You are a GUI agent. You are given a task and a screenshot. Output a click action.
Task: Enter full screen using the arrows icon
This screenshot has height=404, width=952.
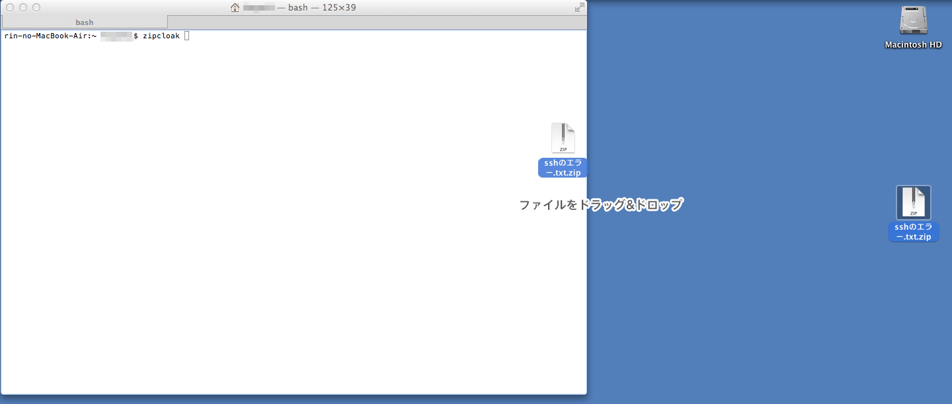point(579,7)
